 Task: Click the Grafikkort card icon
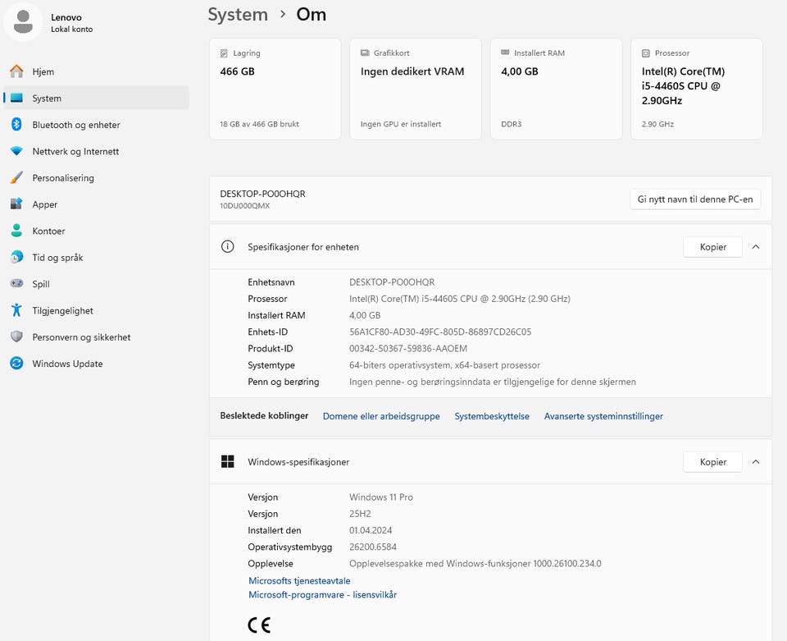365,53
